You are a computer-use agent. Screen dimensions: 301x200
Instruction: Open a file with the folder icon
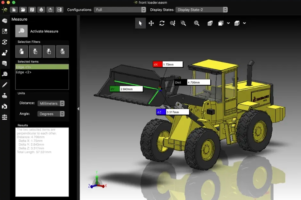coord(23,10)
